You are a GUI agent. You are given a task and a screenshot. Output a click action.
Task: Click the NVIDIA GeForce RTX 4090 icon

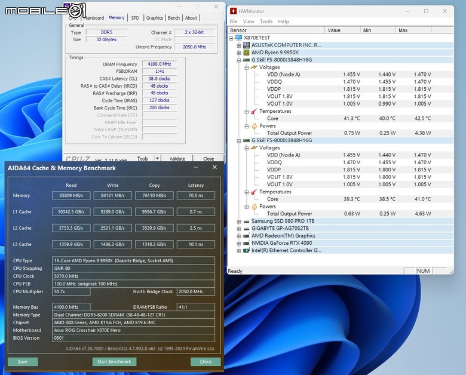tap(246, 243)
